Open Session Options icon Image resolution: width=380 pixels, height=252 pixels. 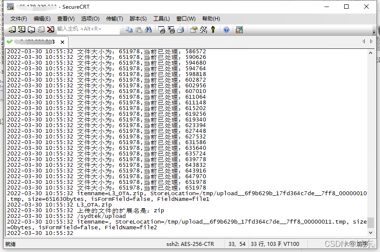coord(193,30)
